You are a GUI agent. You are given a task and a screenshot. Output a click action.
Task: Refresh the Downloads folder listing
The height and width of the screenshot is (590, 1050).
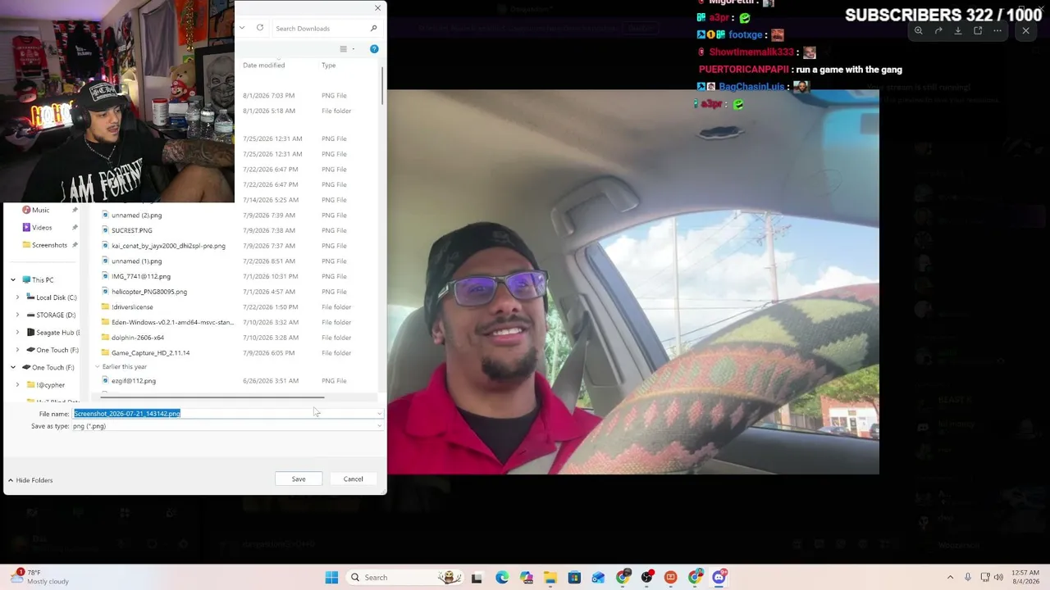coord(260,28)
